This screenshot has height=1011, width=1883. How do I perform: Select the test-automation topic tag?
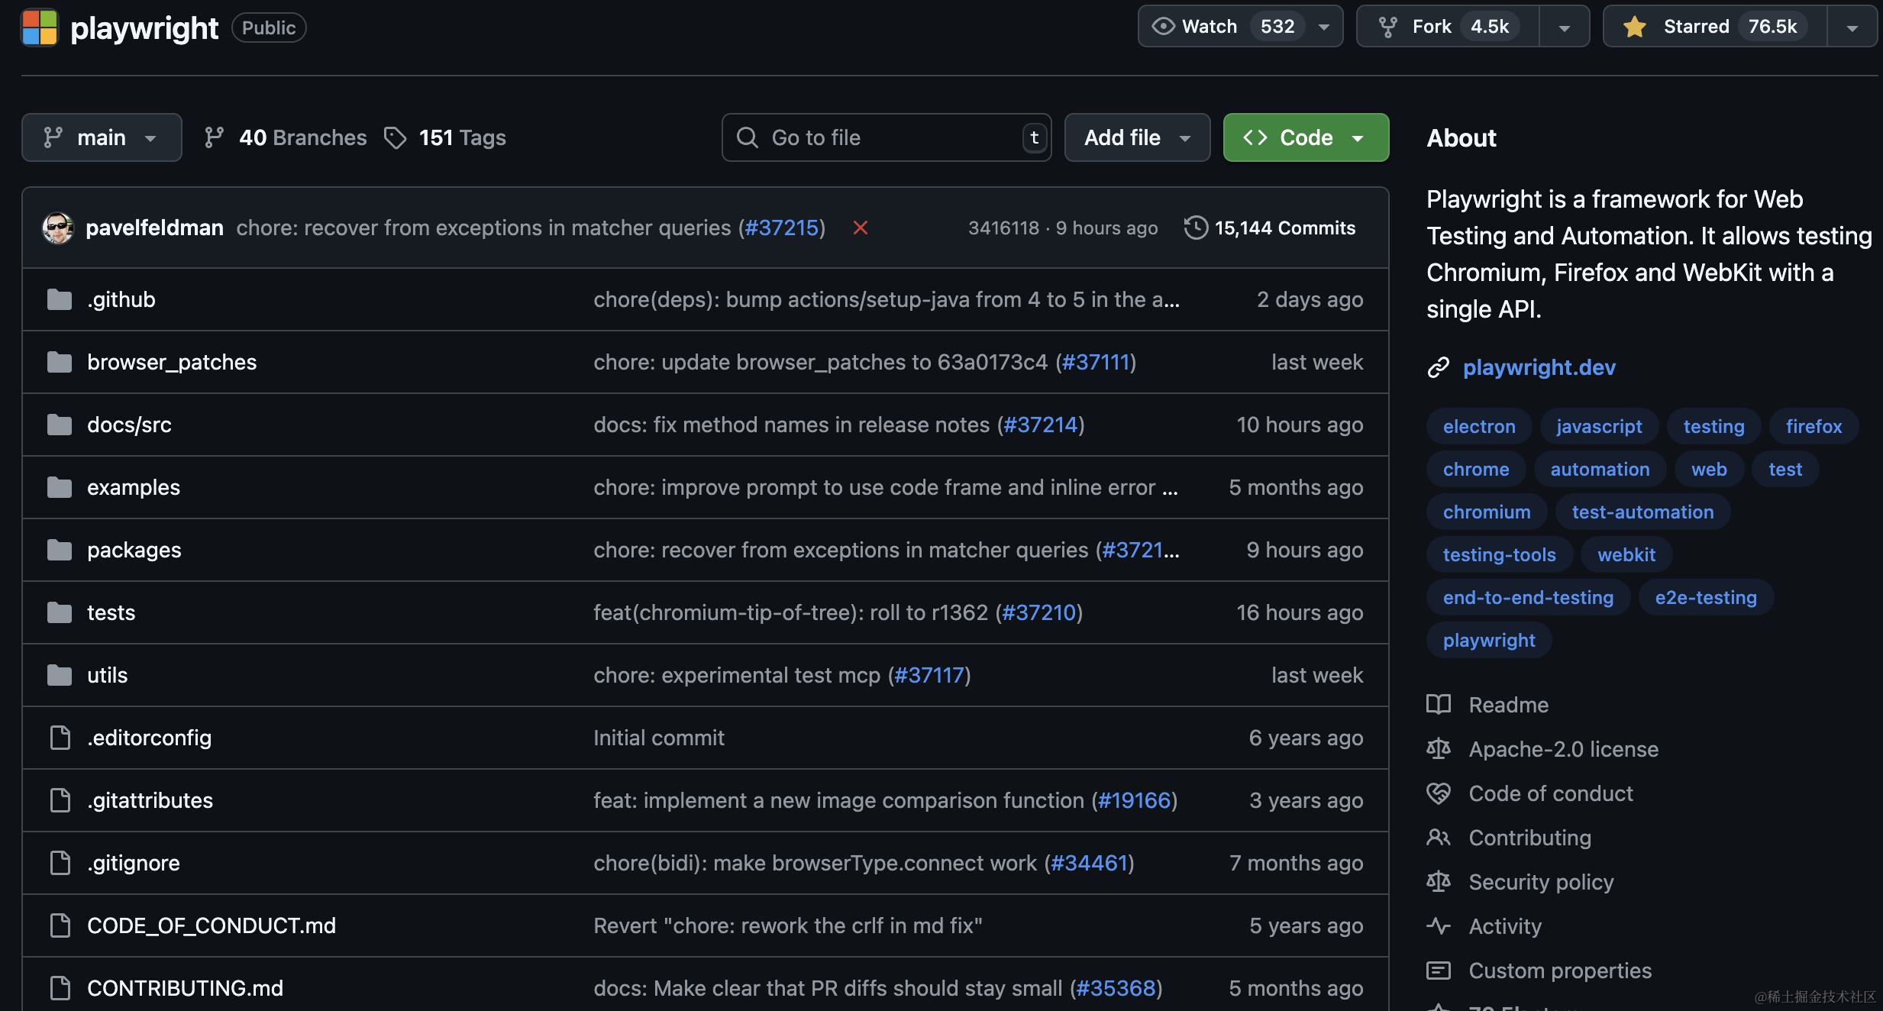point(1642,512)
